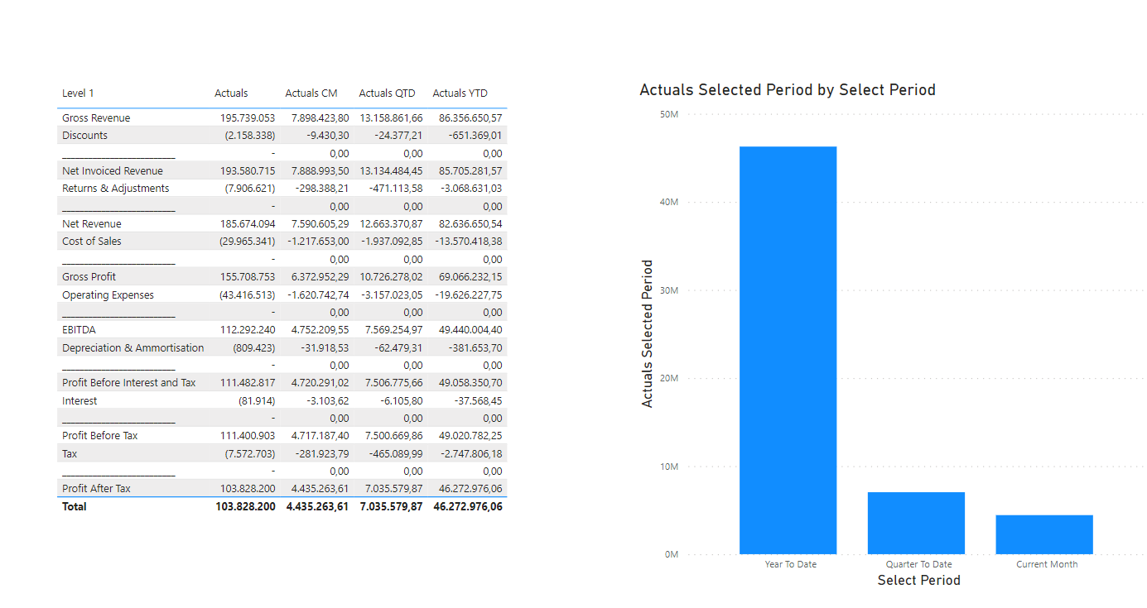
Task: Click the Current Month bar in chart
Action: pos(1043,534)
